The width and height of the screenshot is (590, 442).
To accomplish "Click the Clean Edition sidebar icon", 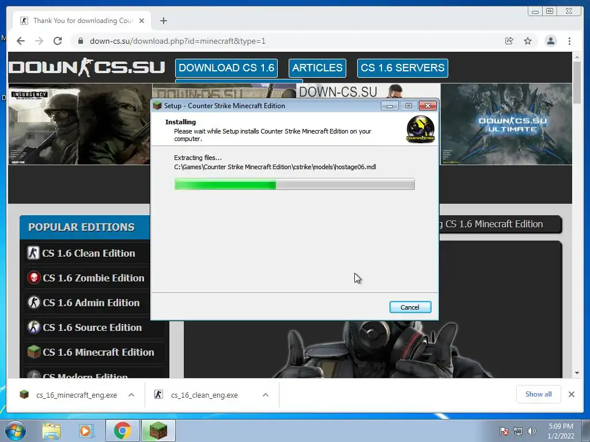I will click(x=33, y=253).
